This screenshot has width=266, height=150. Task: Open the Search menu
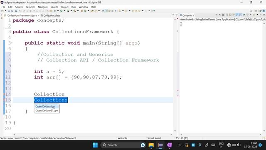(x=54, y=7)
